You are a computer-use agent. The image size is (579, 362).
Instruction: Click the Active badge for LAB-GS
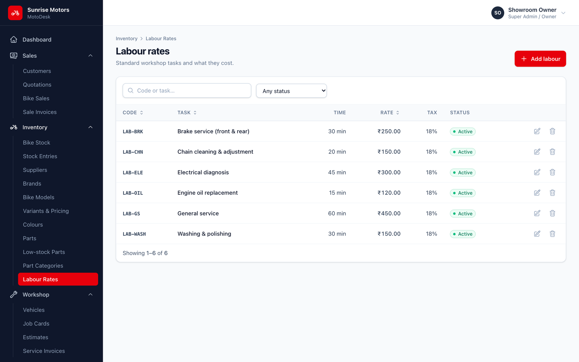pos(462,214)
